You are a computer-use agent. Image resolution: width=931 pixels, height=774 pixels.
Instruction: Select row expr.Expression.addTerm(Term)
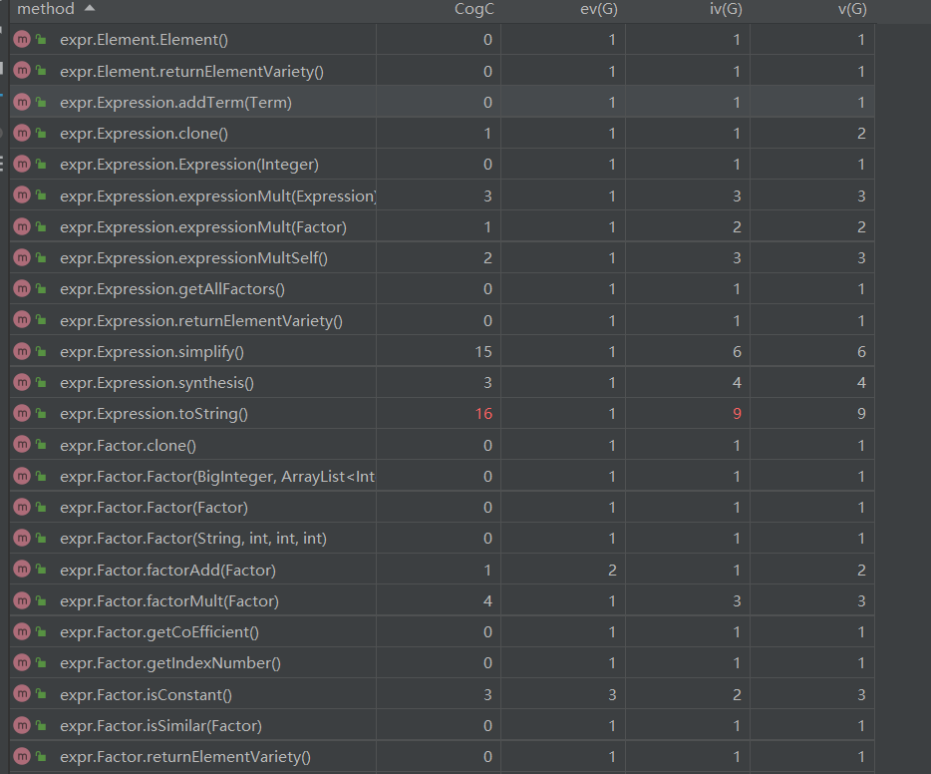point(442,102)
